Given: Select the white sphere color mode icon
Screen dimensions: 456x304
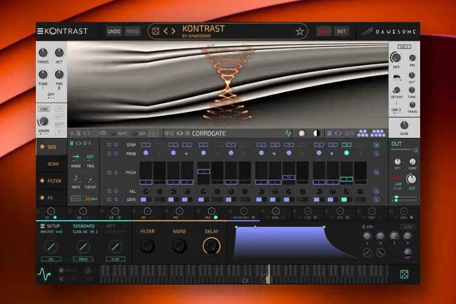Looking at the screenshot, I should click(x=302, y=133).
